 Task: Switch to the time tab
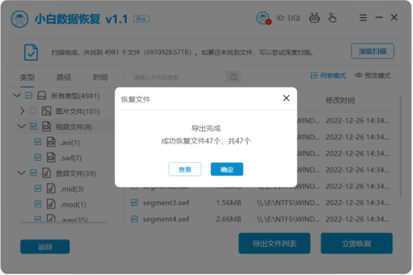click(100, 77)
